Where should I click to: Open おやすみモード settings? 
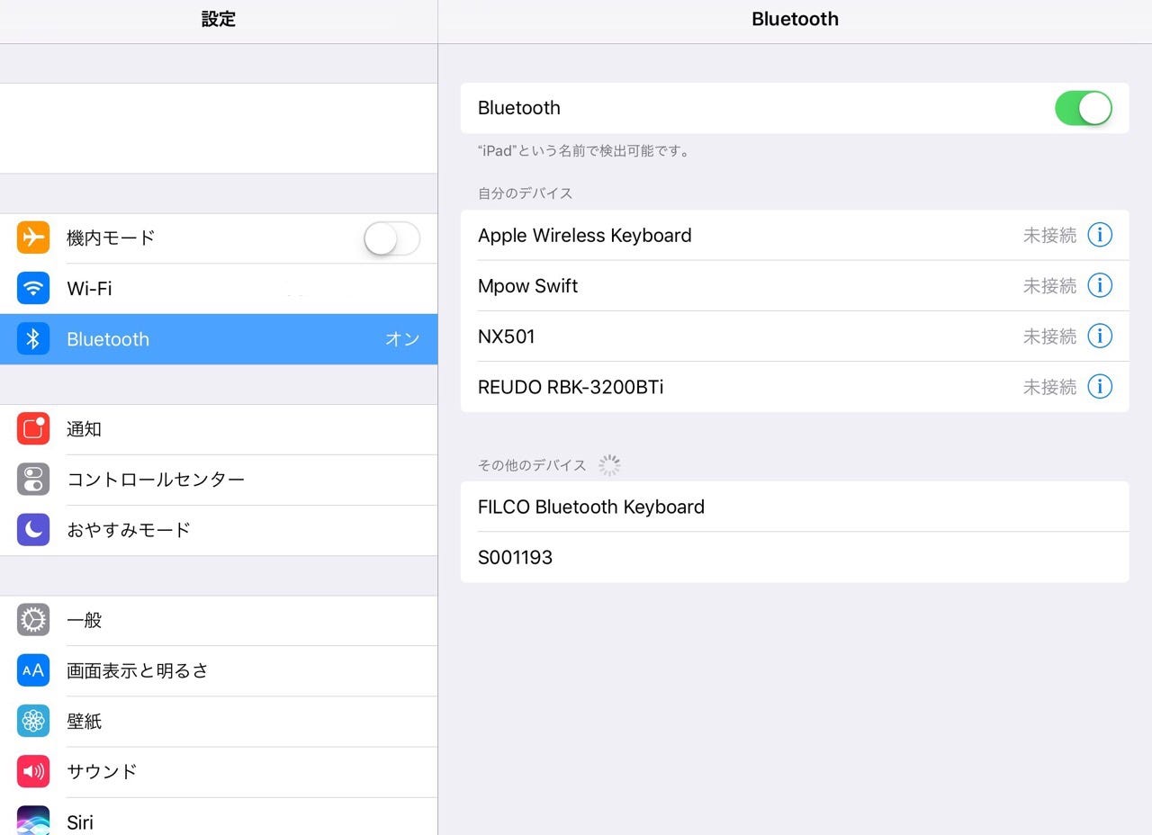tap(219, 530)
